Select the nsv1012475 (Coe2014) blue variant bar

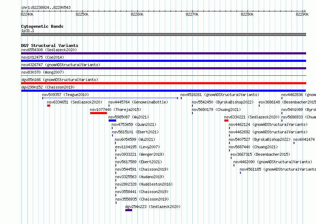point(163,61)
